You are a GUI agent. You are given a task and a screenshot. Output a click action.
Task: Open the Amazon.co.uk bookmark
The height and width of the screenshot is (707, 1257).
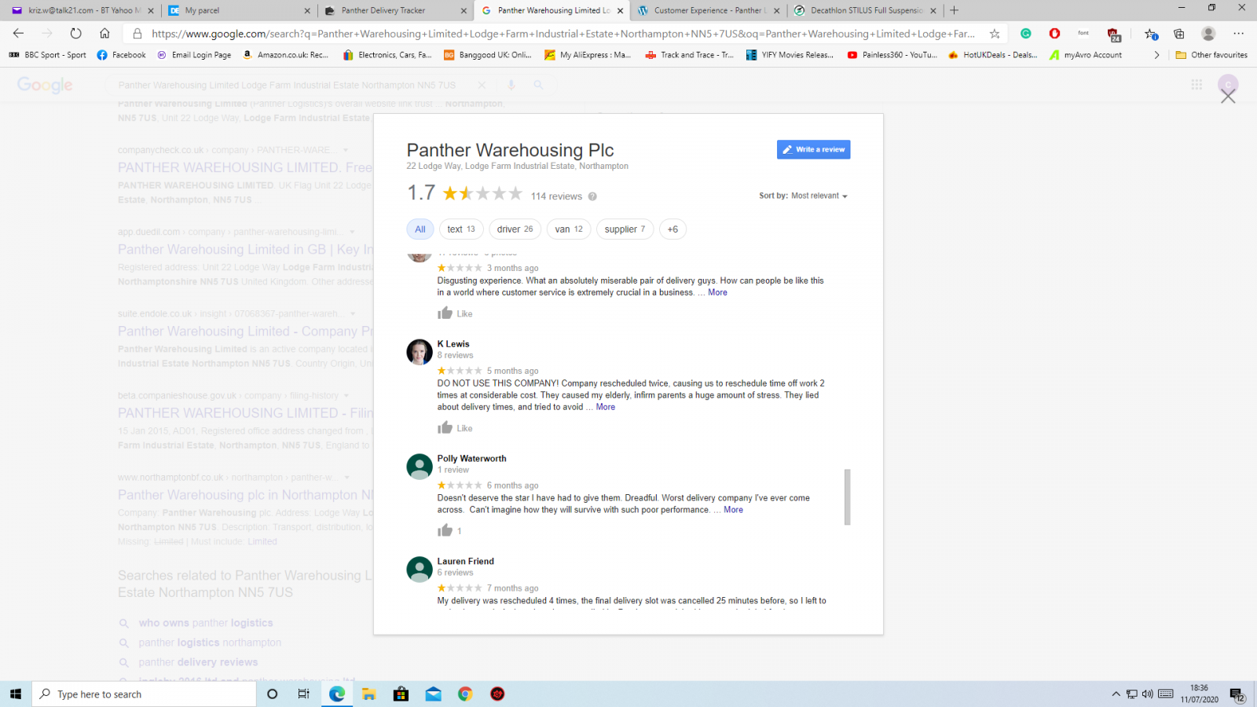tap(285, 55)
